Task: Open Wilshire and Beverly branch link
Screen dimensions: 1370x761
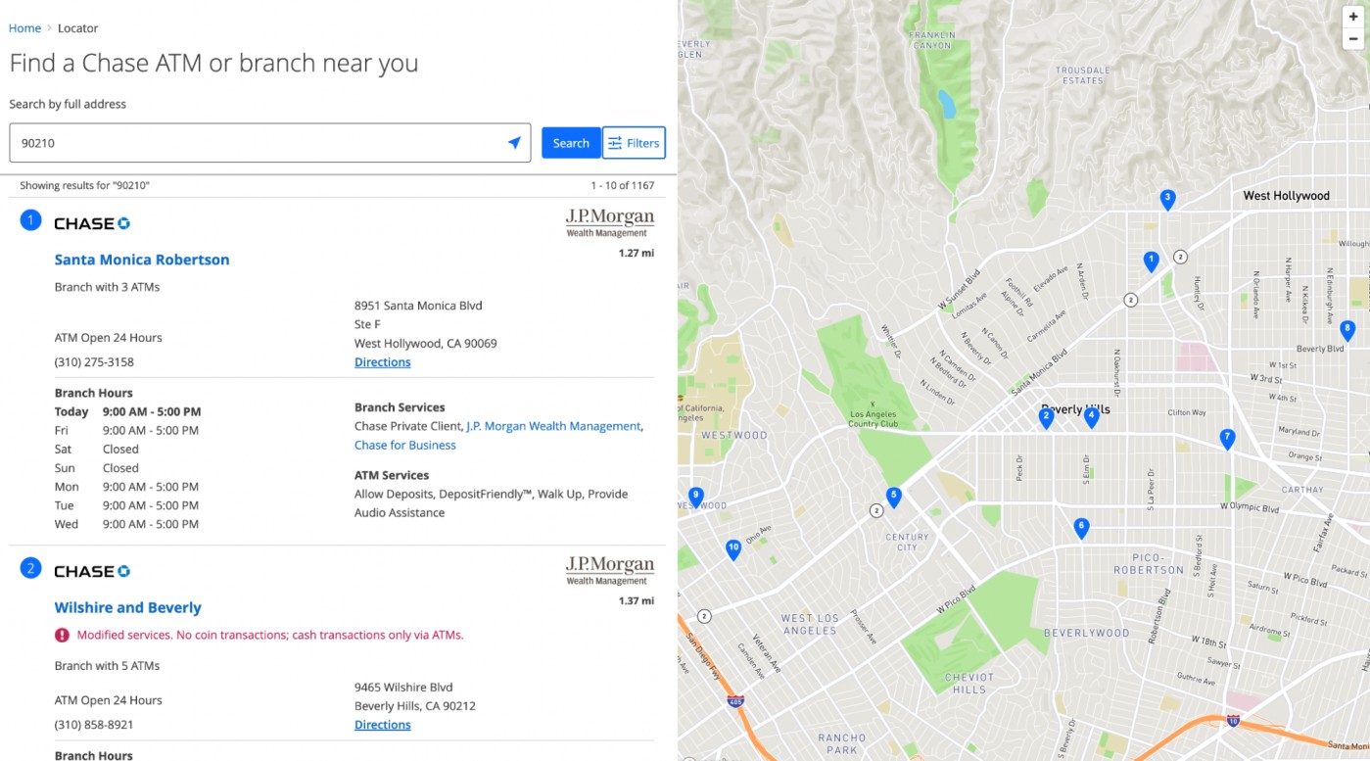Action: (x=128, y=607)
